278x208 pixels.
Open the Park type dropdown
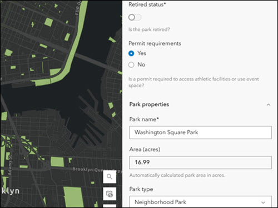[200, 202]
